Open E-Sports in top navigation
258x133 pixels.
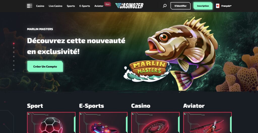85,6
